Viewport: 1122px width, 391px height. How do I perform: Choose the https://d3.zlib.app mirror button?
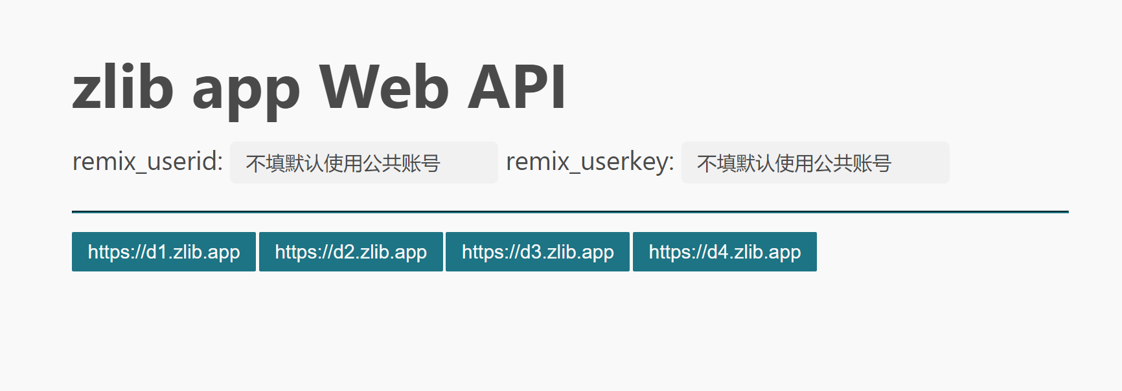[x=537, y=251]
